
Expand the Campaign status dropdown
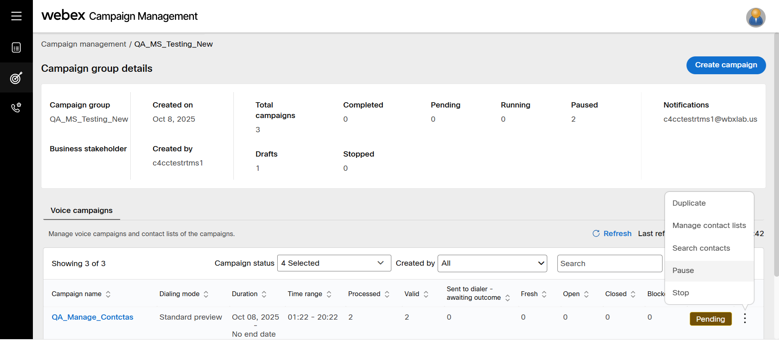click(x=334, y=263)
